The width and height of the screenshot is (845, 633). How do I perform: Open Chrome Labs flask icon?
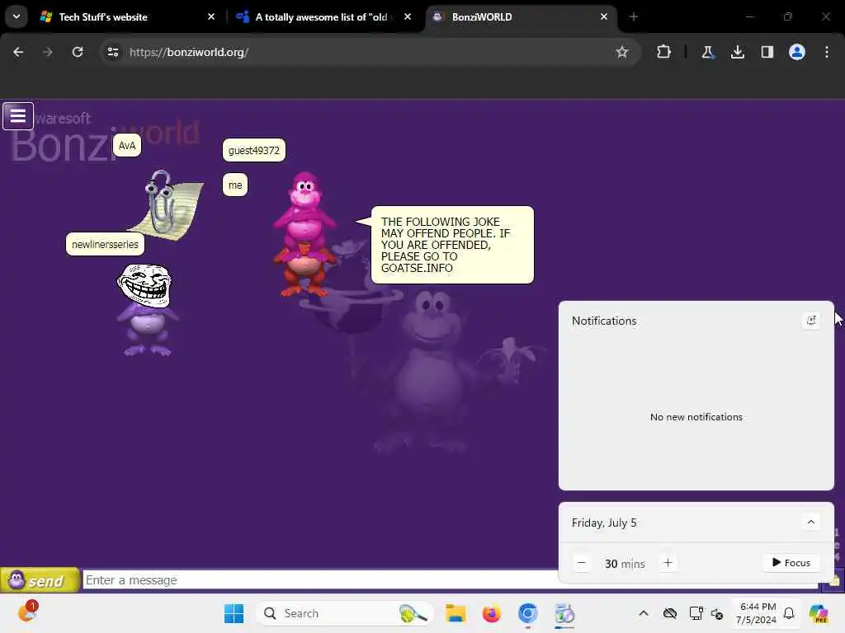coord(707,52)
